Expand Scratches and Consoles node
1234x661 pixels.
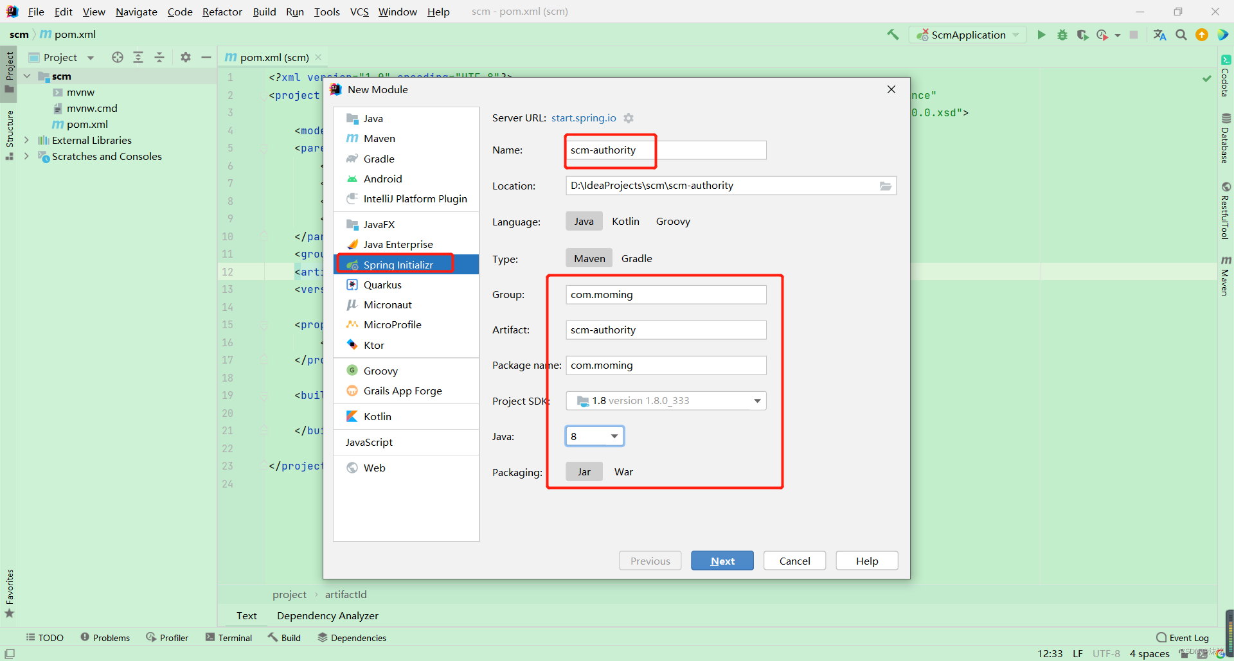pyautogui.click(x=27, y=156)
